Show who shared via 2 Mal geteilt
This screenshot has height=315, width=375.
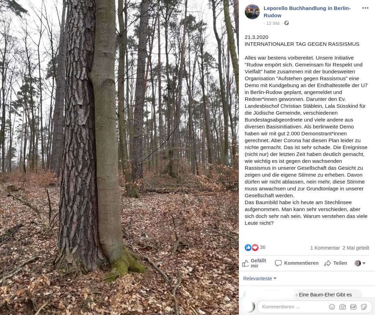point(356,248)
